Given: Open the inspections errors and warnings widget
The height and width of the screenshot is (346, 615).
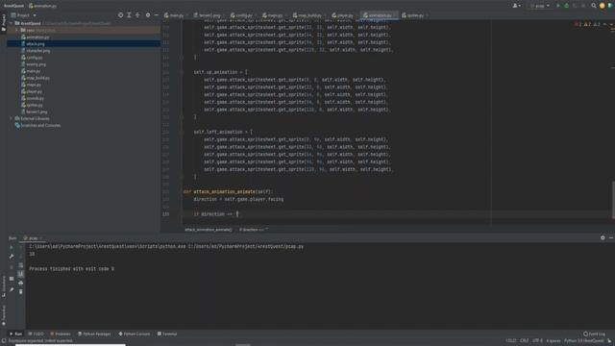Looking at the screenshot, I should [x=588, y=24].
